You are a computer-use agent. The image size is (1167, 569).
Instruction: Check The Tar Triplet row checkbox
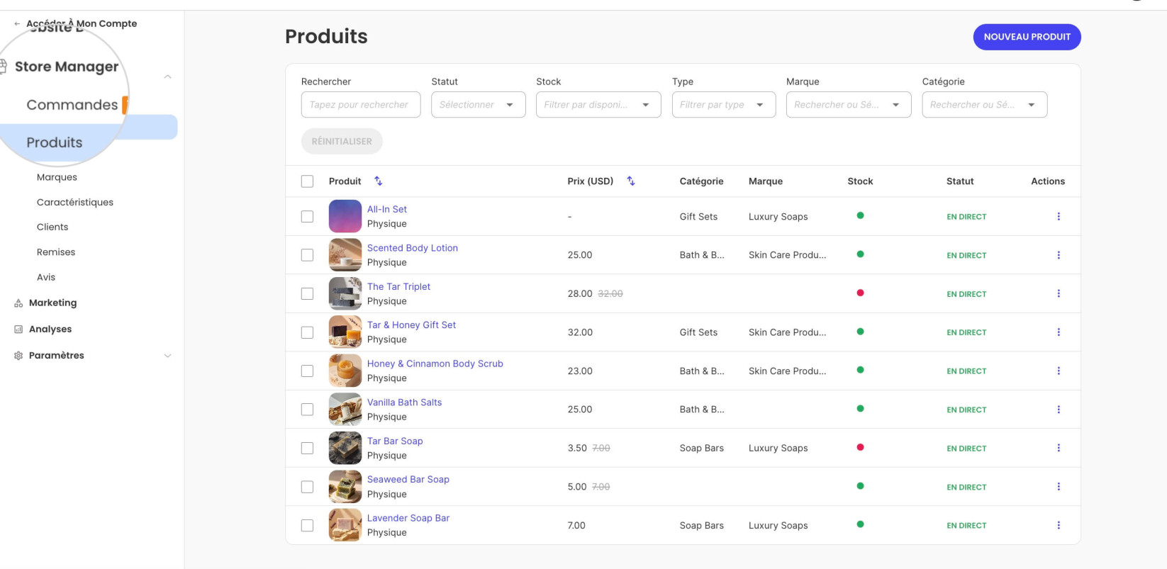pos(307,293)
